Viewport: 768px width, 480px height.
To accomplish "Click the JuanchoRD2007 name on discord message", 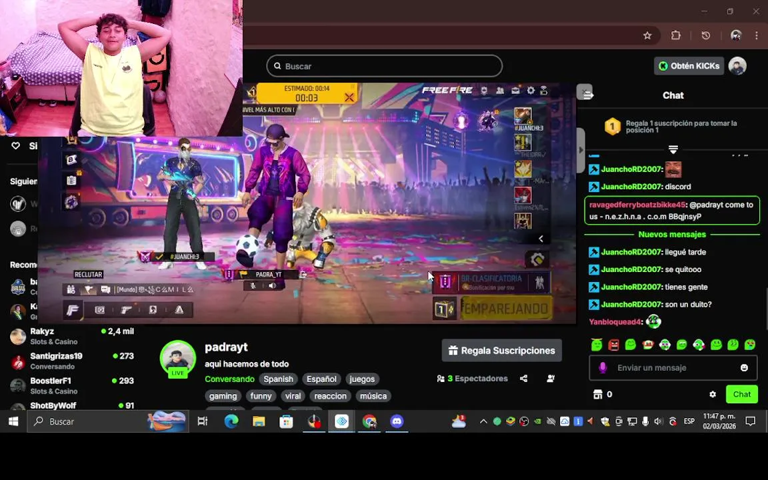I will (x=631, y=187).
